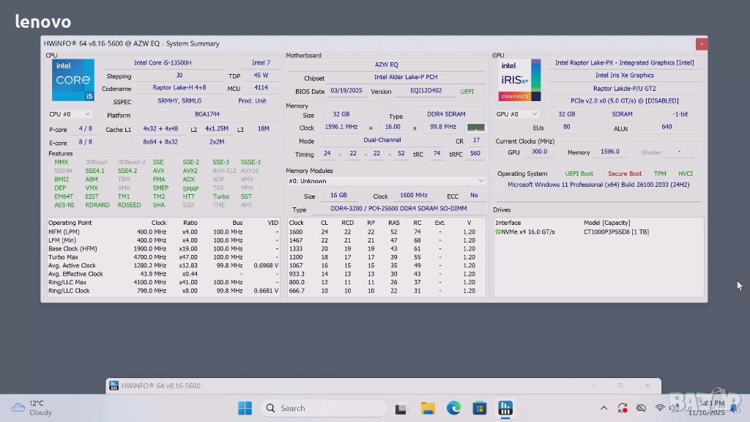Select the CT1000P3PSSD8 drive entry

615,232
